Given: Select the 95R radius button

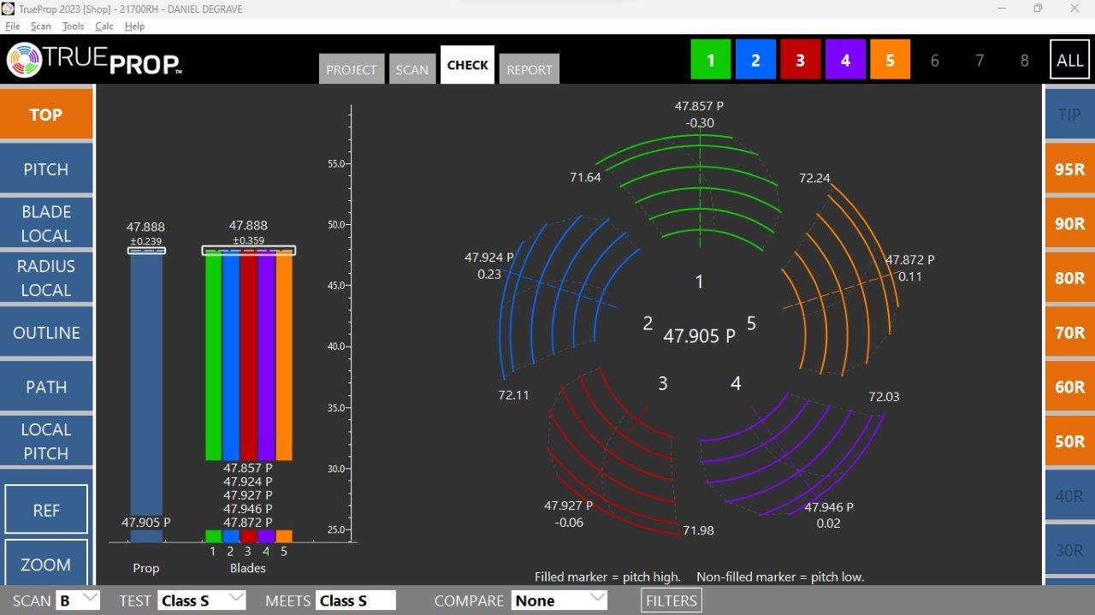Looking at the screenshot, I should click(x=1069, y=169).
